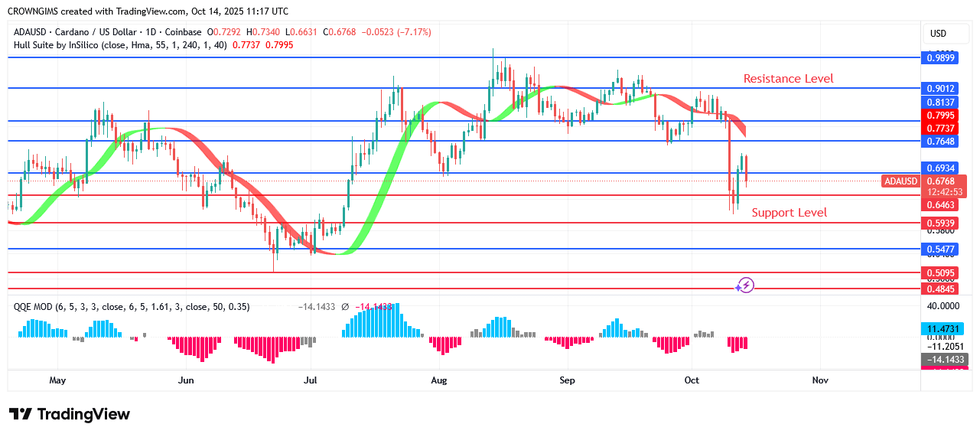Click the Support Level text annotation
Viewport: 980px width, 437px height.
[x=789, y=213]
